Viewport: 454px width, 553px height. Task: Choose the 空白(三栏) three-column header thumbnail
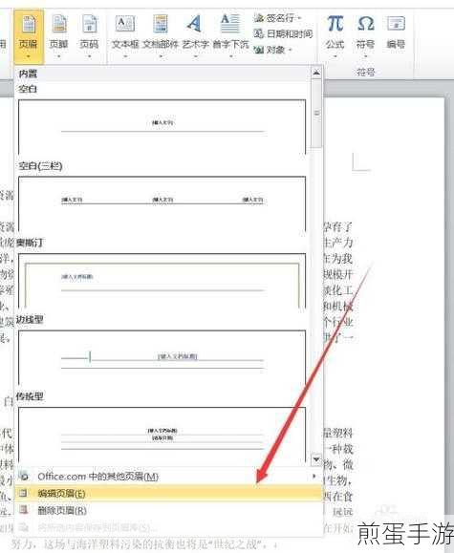click(x=162, y=203)
